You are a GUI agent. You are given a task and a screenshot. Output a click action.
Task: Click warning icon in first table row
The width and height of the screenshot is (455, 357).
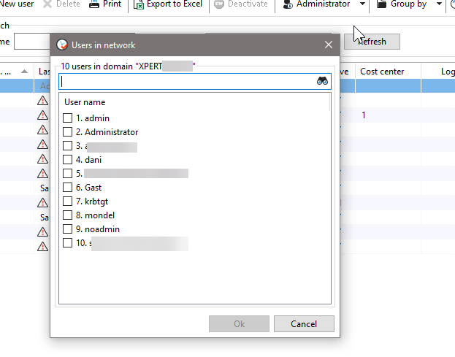click(43, 101)
